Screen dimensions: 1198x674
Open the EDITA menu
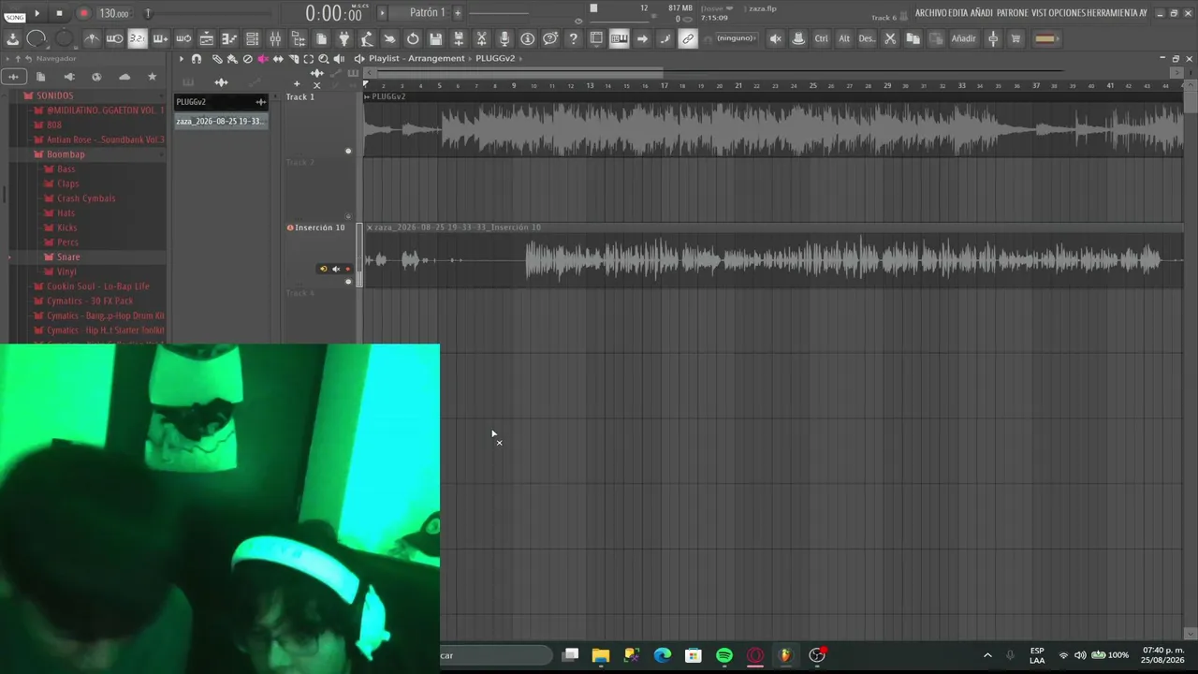click(958, 13)
